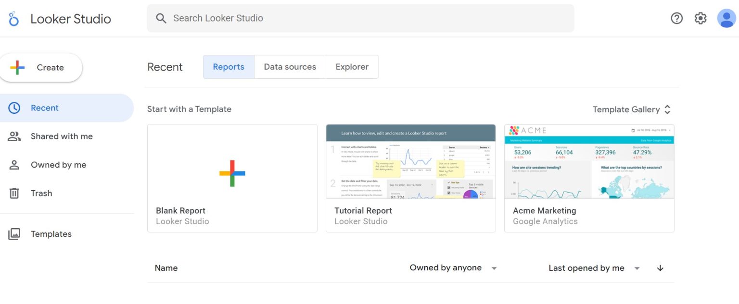Open the help icon

677,18
